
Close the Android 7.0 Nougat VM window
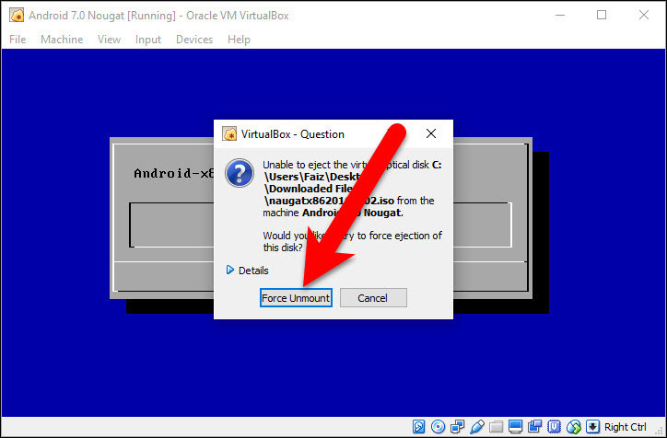coord(644,16)
